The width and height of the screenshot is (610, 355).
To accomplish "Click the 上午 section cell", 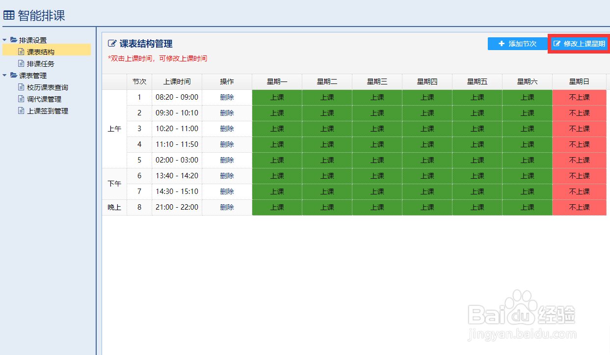I will point(114,129).
